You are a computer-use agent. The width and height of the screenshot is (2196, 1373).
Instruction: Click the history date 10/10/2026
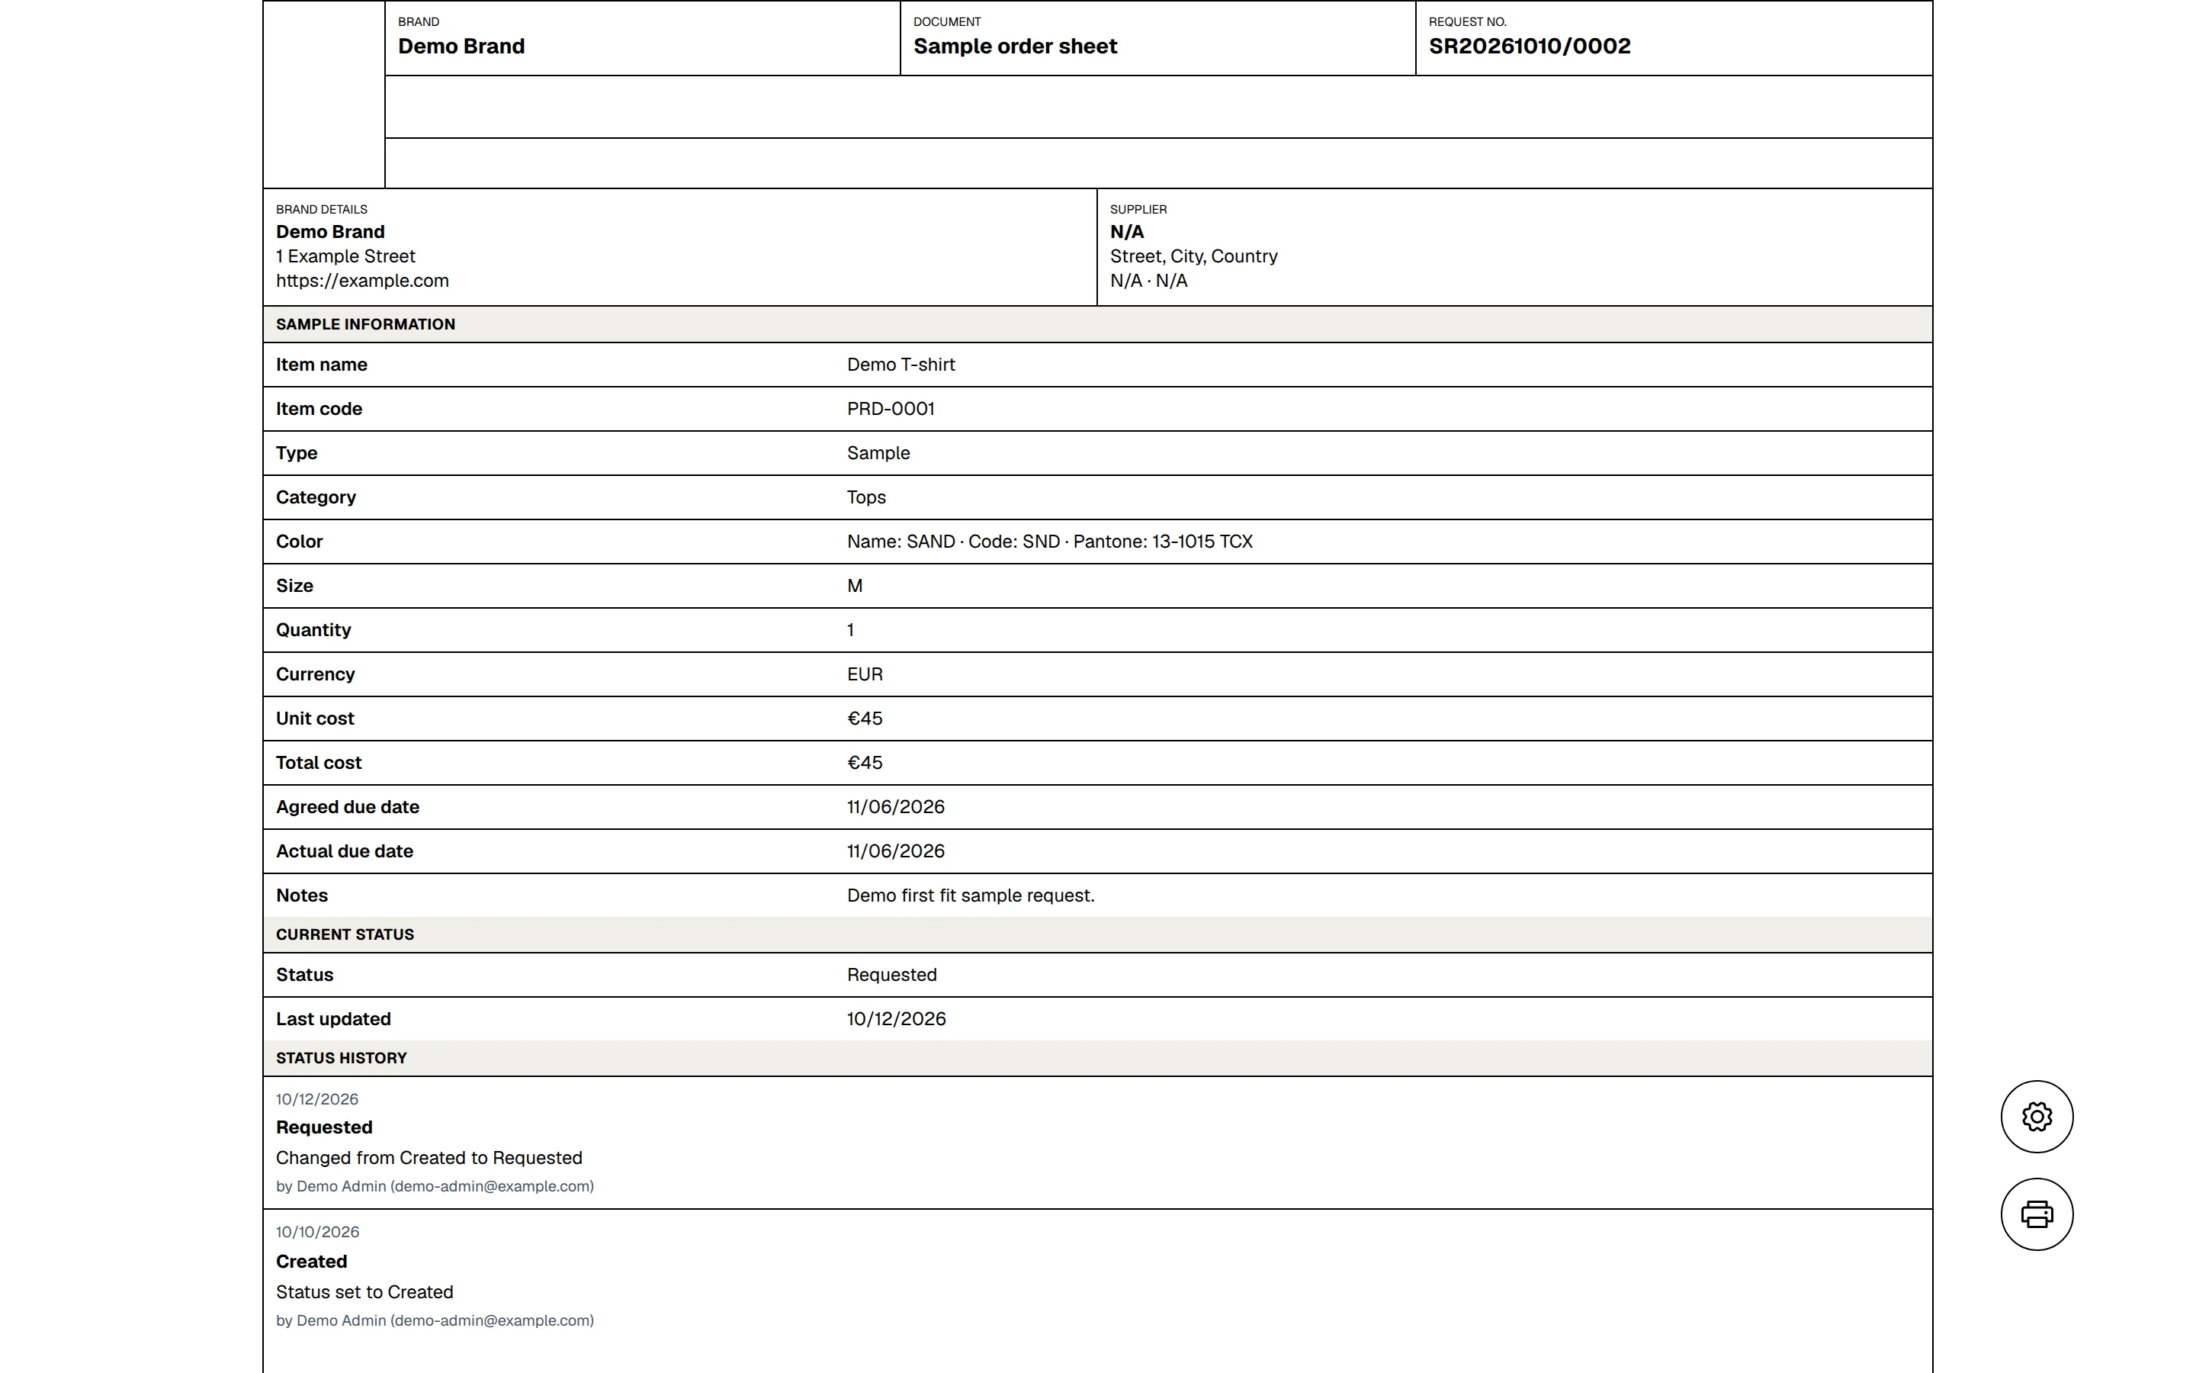(x=316, y=1232)
